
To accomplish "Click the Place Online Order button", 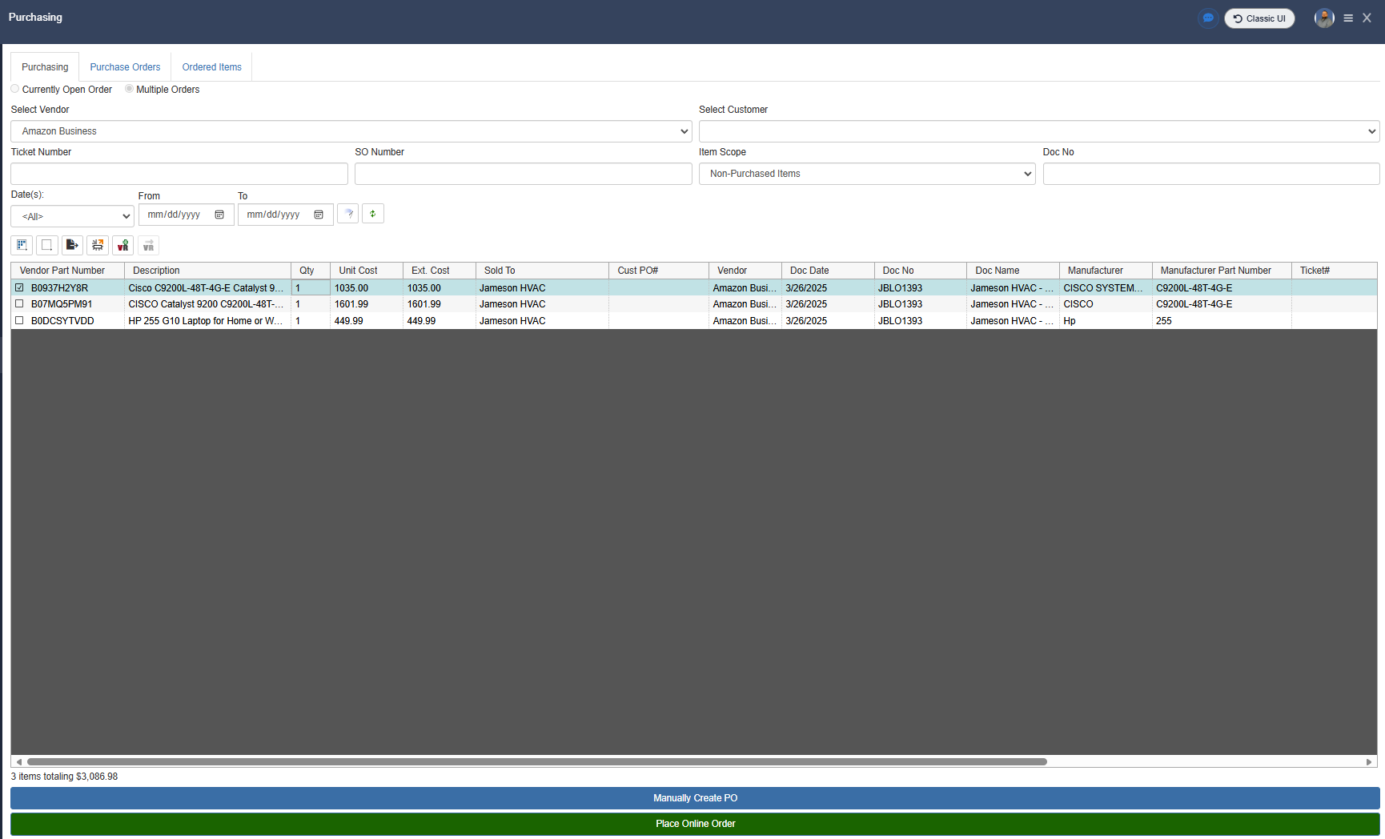I will (x=694, y=824).
